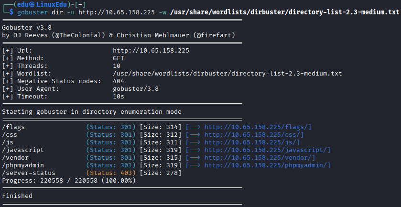Click the /phpmyadmin directory result
This screenshot has height=207, width=401.
coord(23,165)
